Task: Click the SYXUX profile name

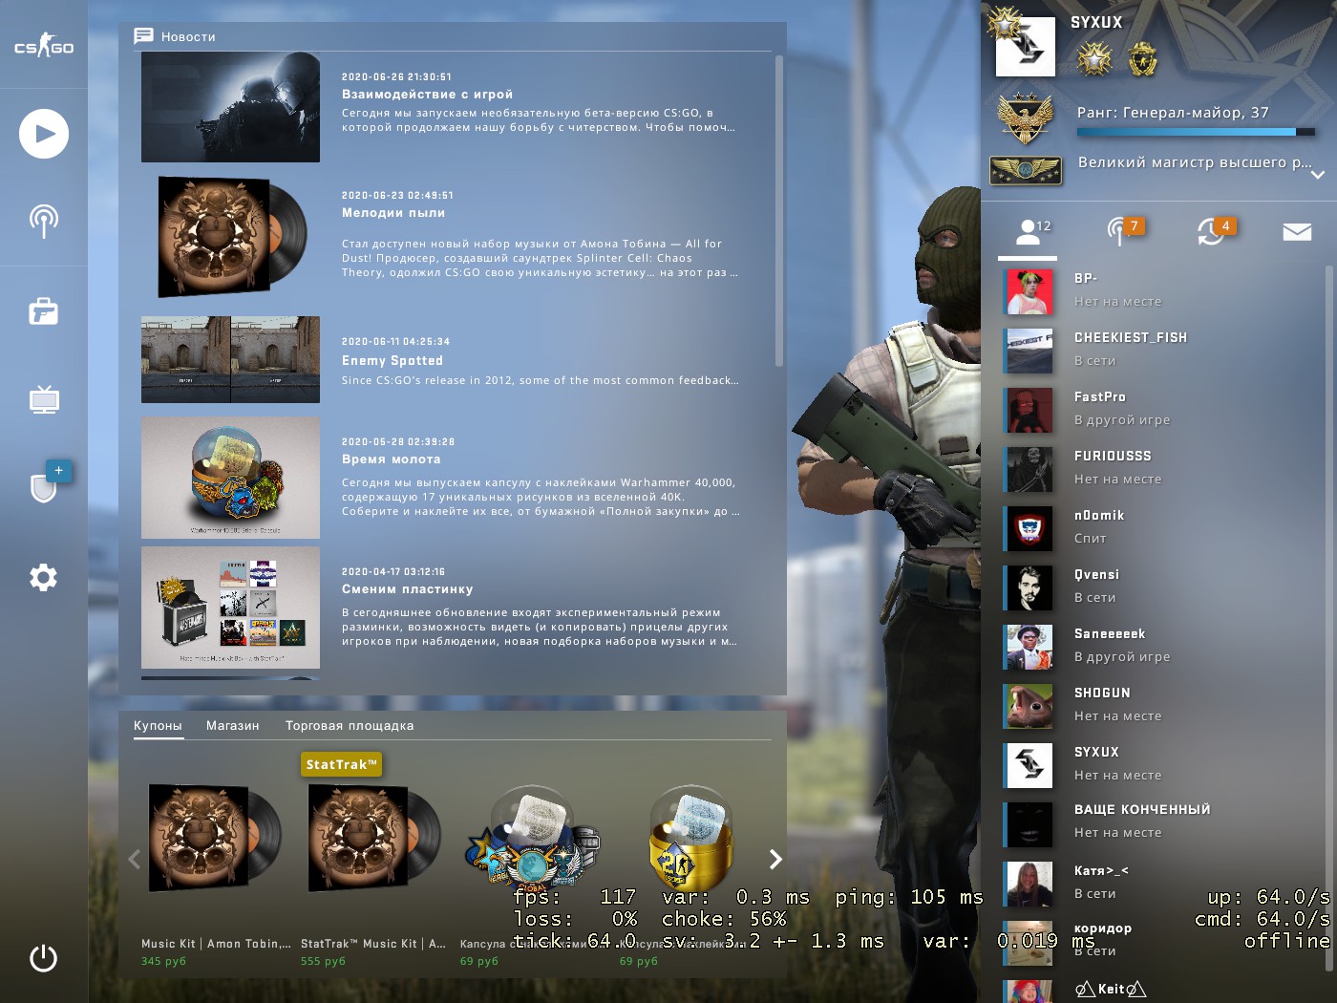Action: (x=1096, y=22)
